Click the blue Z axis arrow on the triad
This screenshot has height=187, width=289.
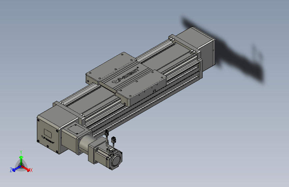coord(17,169)
